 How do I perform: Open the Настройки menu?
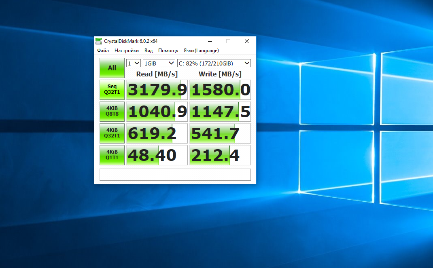[127, 51]
